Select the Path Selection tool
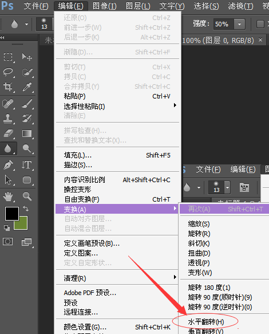The image size is (269, 334). pyautogui.click(x=8, y=180)
